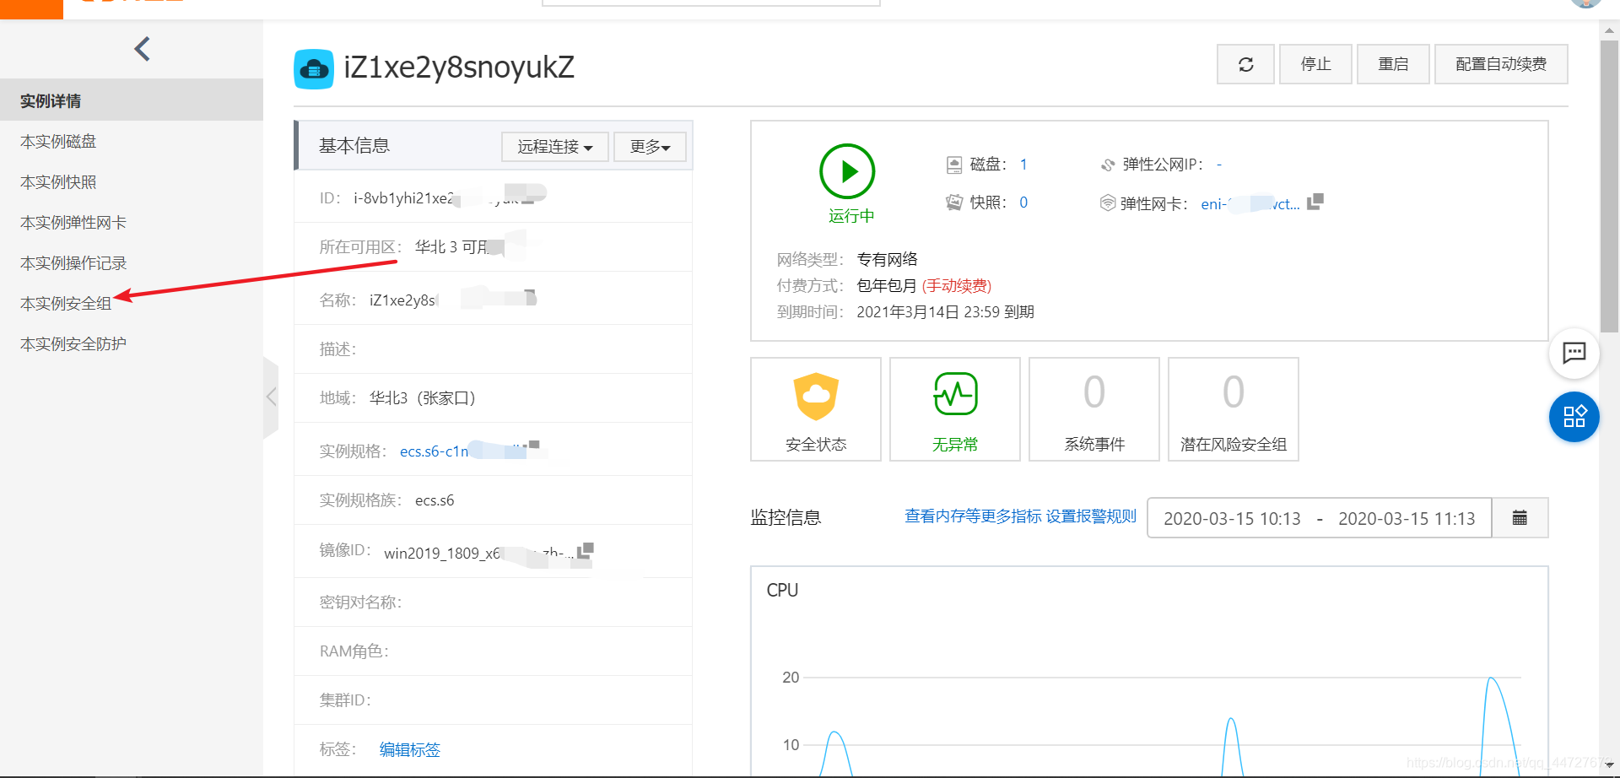Image resolution: width=1620 pixels, height=778 pixels.
Task: Click the vertical page scrollbar
Action: pyautogui.click(x=1609, y=186)
